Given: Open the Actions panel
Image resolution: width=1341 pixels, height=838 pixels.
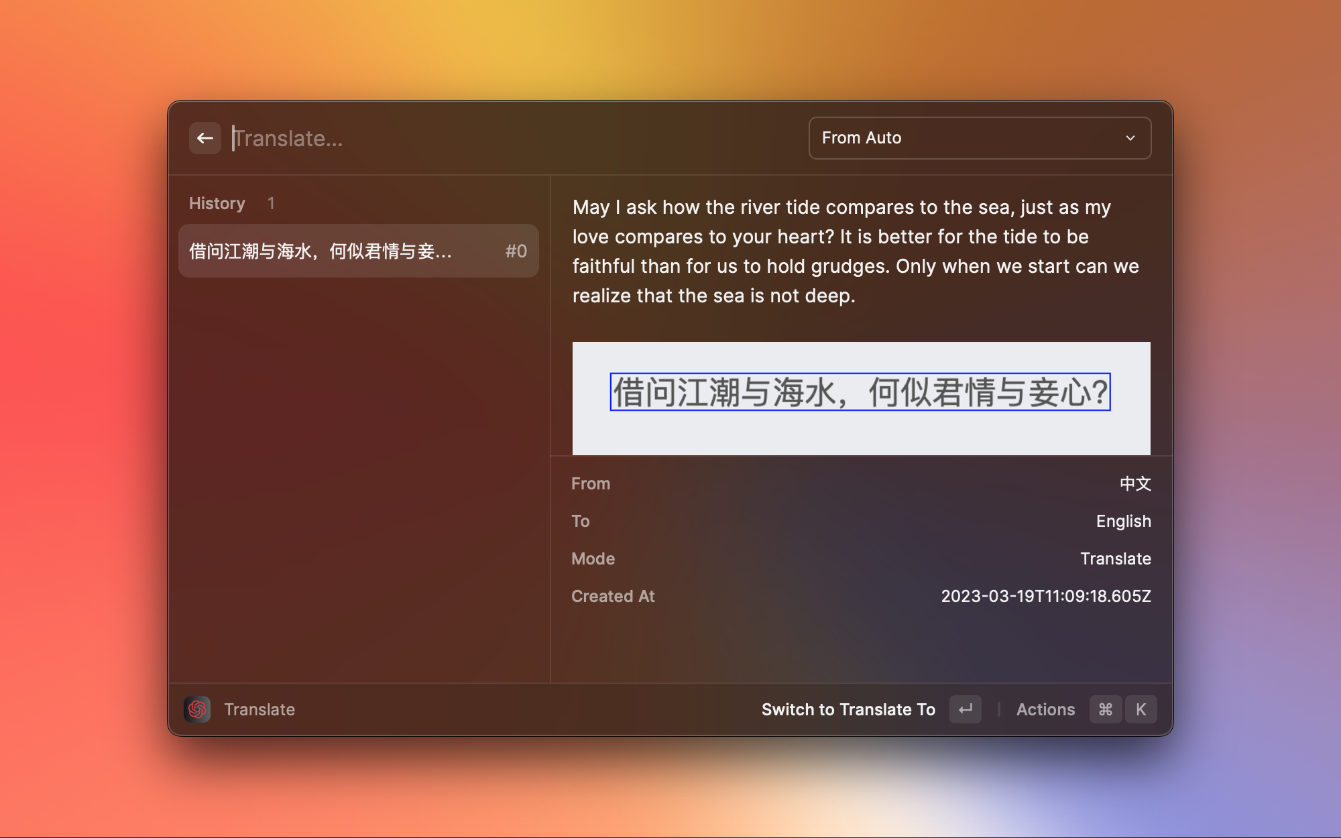Looking at the screenshot, I should [1045, 709].
